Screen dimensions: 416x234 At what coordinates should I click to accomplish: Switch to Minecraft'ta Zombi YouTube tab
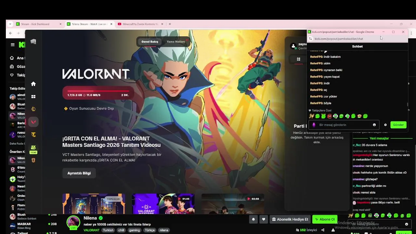tap(140, 24)
